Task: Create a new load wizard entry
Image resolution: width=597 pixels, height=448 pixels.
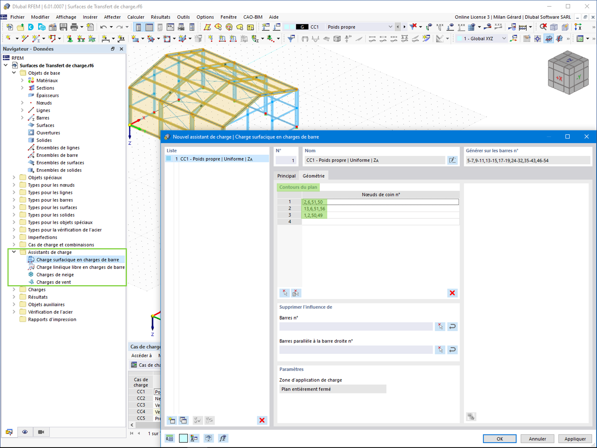Action: pos(172,420)
